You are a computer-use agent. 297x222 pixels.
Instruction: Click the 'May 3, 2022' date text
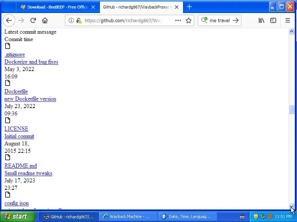(x=19, y=69)
